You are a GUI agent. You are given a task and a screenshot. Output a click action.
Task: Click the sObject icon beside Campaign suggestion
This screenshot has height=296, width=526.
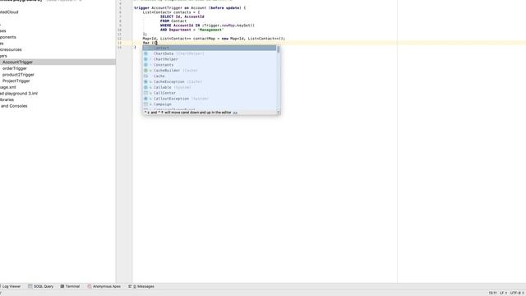(146, 104)
